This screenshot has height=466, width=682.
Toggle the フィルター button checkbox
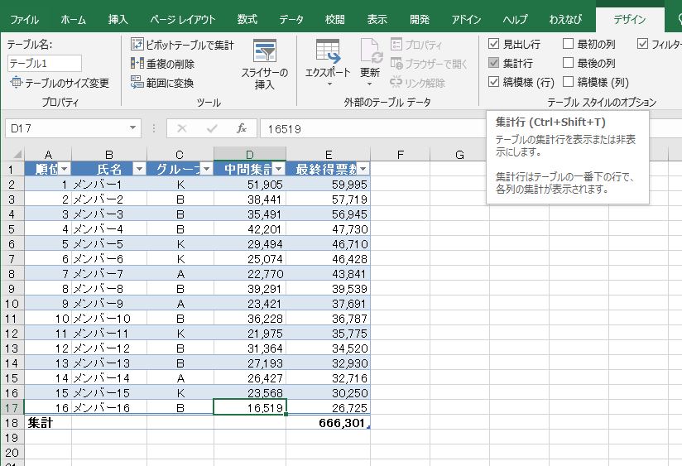642,44
